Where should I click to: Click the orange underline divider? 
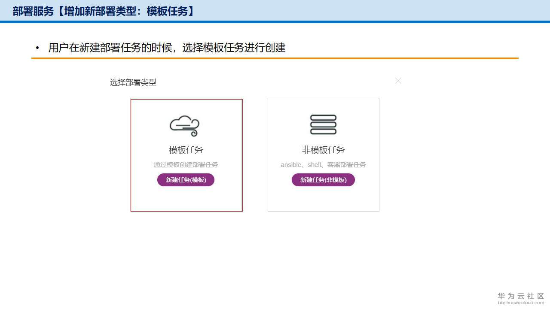pyautogui.click(x=275, y=58)
